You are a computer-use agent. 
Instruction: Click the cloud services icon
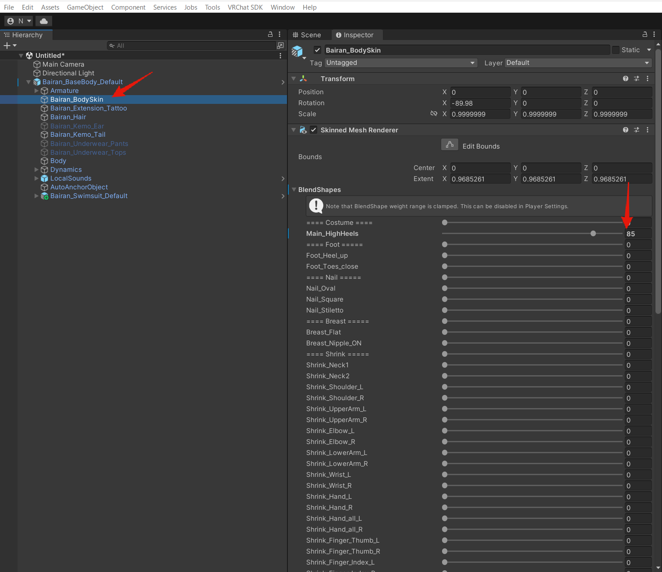[44, 21]
